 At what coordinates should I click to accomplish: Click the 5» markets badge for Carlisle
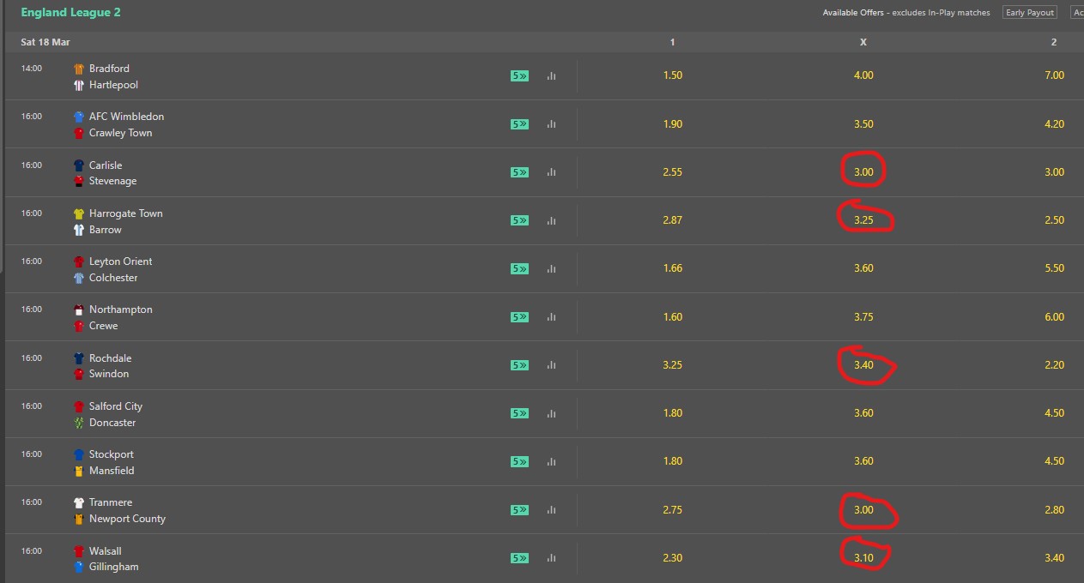519,172
